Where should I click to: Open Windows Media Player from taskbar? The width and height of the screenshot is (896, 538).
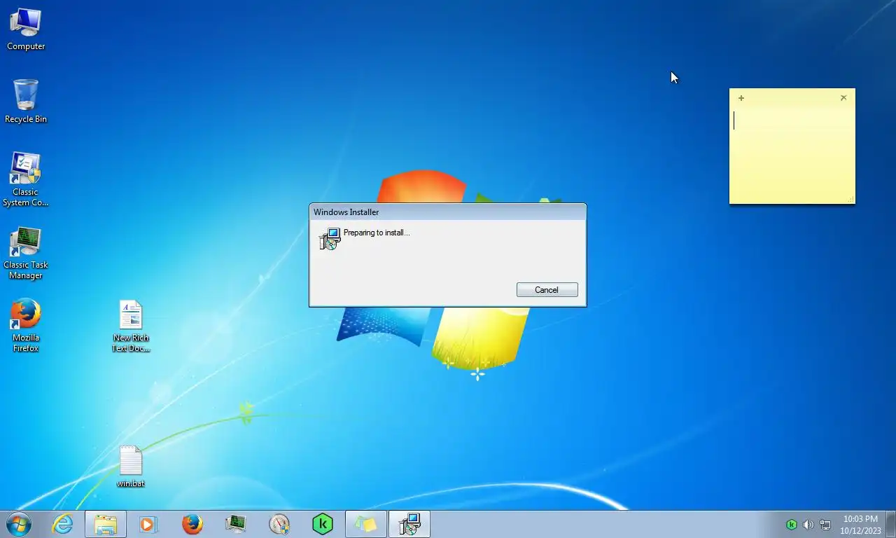(x=148, y=524)
